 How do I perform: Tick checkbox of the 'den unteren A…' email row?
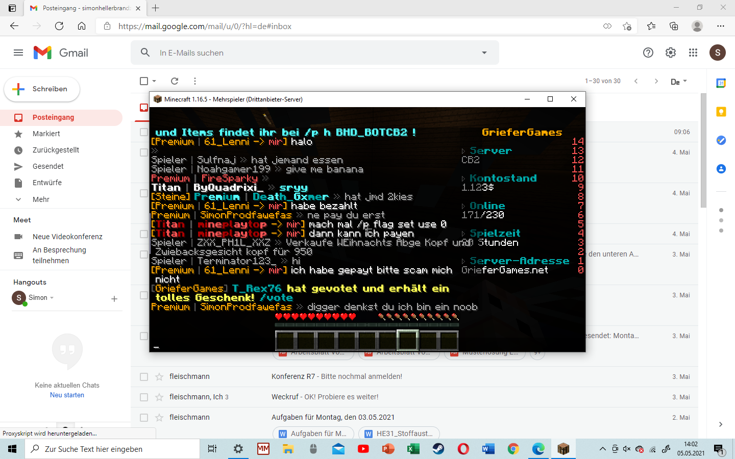click(x=144, y=254)
